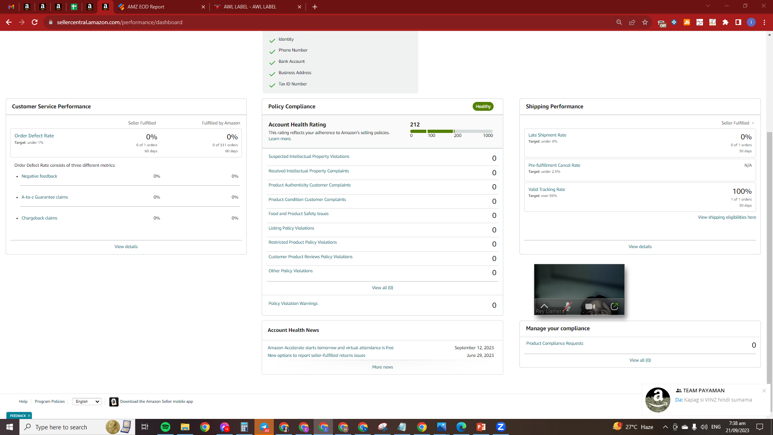
Task: Close the FEEDBACK tag
Action: (29, 416)
